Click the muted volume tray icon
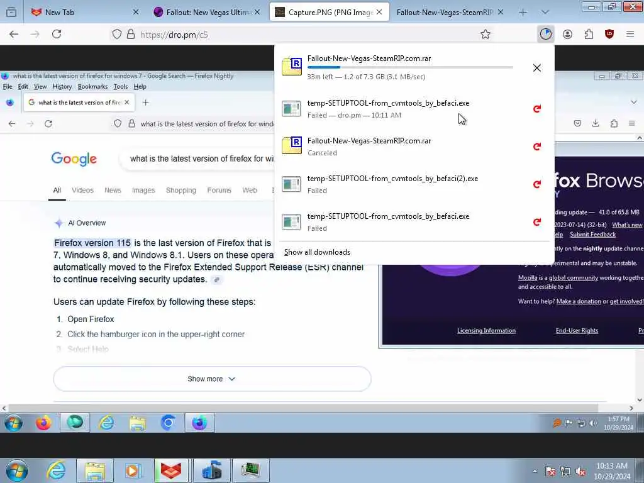This screenshot has height=483, width=644. click(580, 472)
